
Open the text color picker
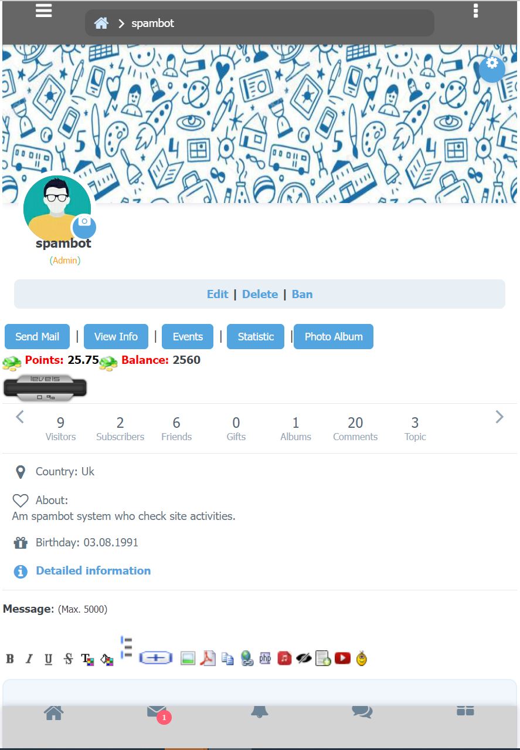(x=87, y=659)
